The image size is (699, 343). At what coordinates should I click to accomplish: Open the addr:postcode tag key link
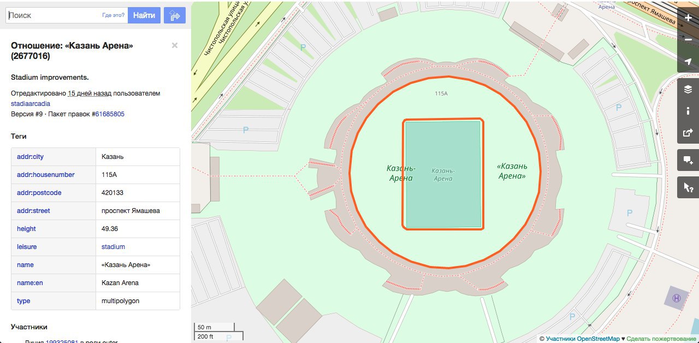tap(39, 193)
